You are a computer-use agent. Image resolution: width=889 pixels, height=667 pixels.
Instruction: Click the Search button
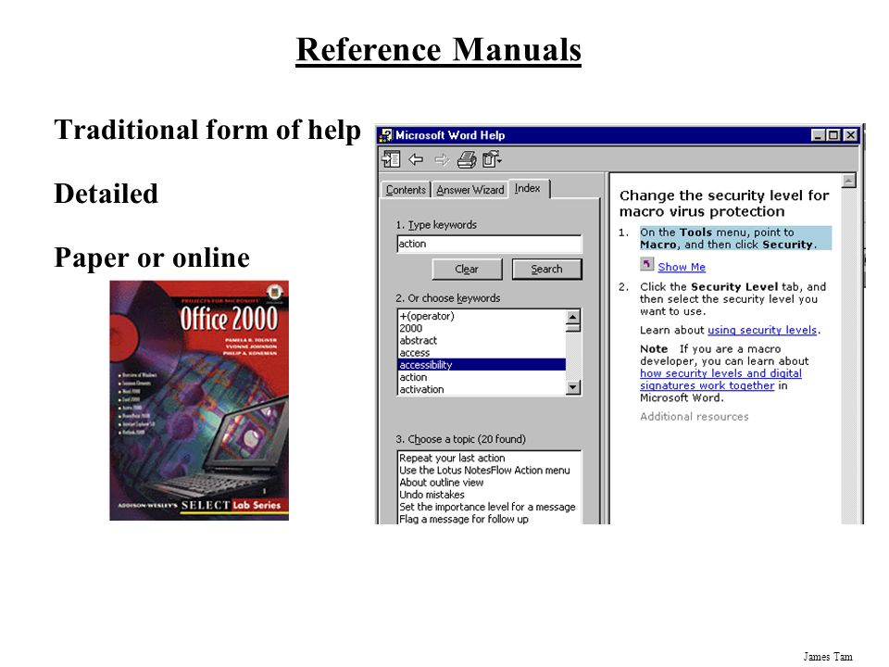point(546,270)
